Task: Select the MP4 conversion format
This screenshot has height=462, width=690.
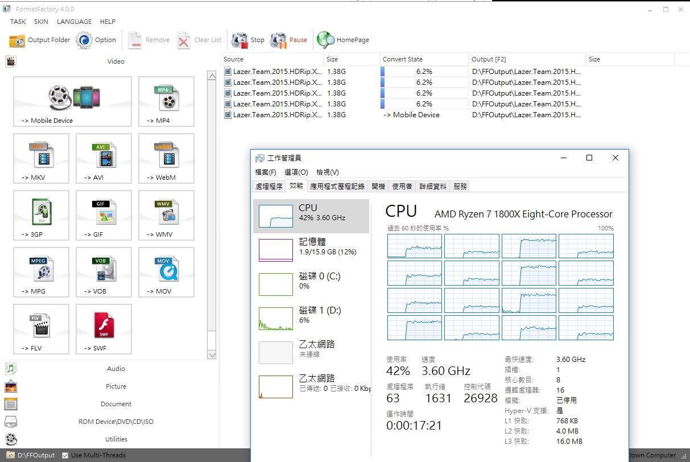Action: tap(166, 102)
